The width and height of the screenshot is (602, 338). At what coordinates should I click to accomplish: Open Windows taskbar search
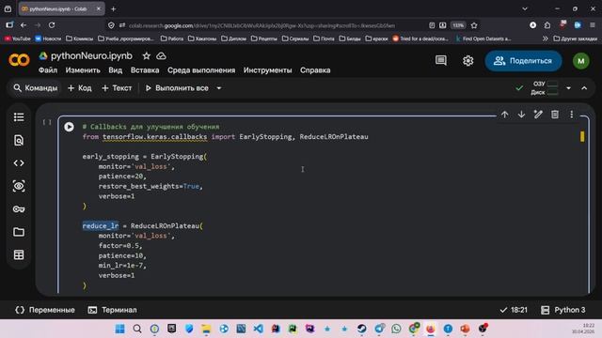click(x=137, y=329)
